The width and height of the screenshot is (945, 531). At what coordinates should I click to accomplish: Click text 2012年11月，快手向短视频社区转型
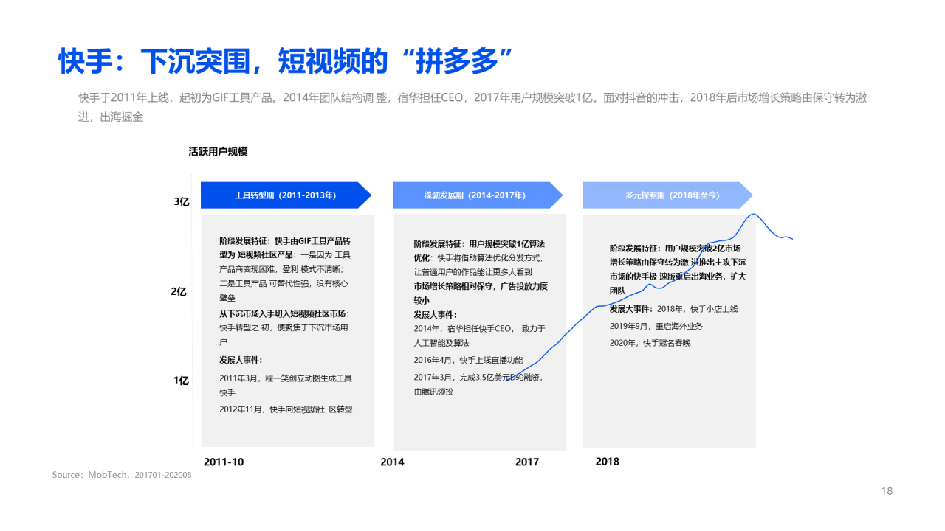286,409
